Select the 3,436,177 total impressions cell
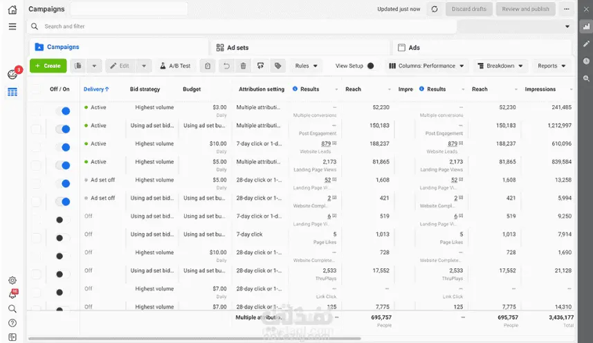 (561, 317)
